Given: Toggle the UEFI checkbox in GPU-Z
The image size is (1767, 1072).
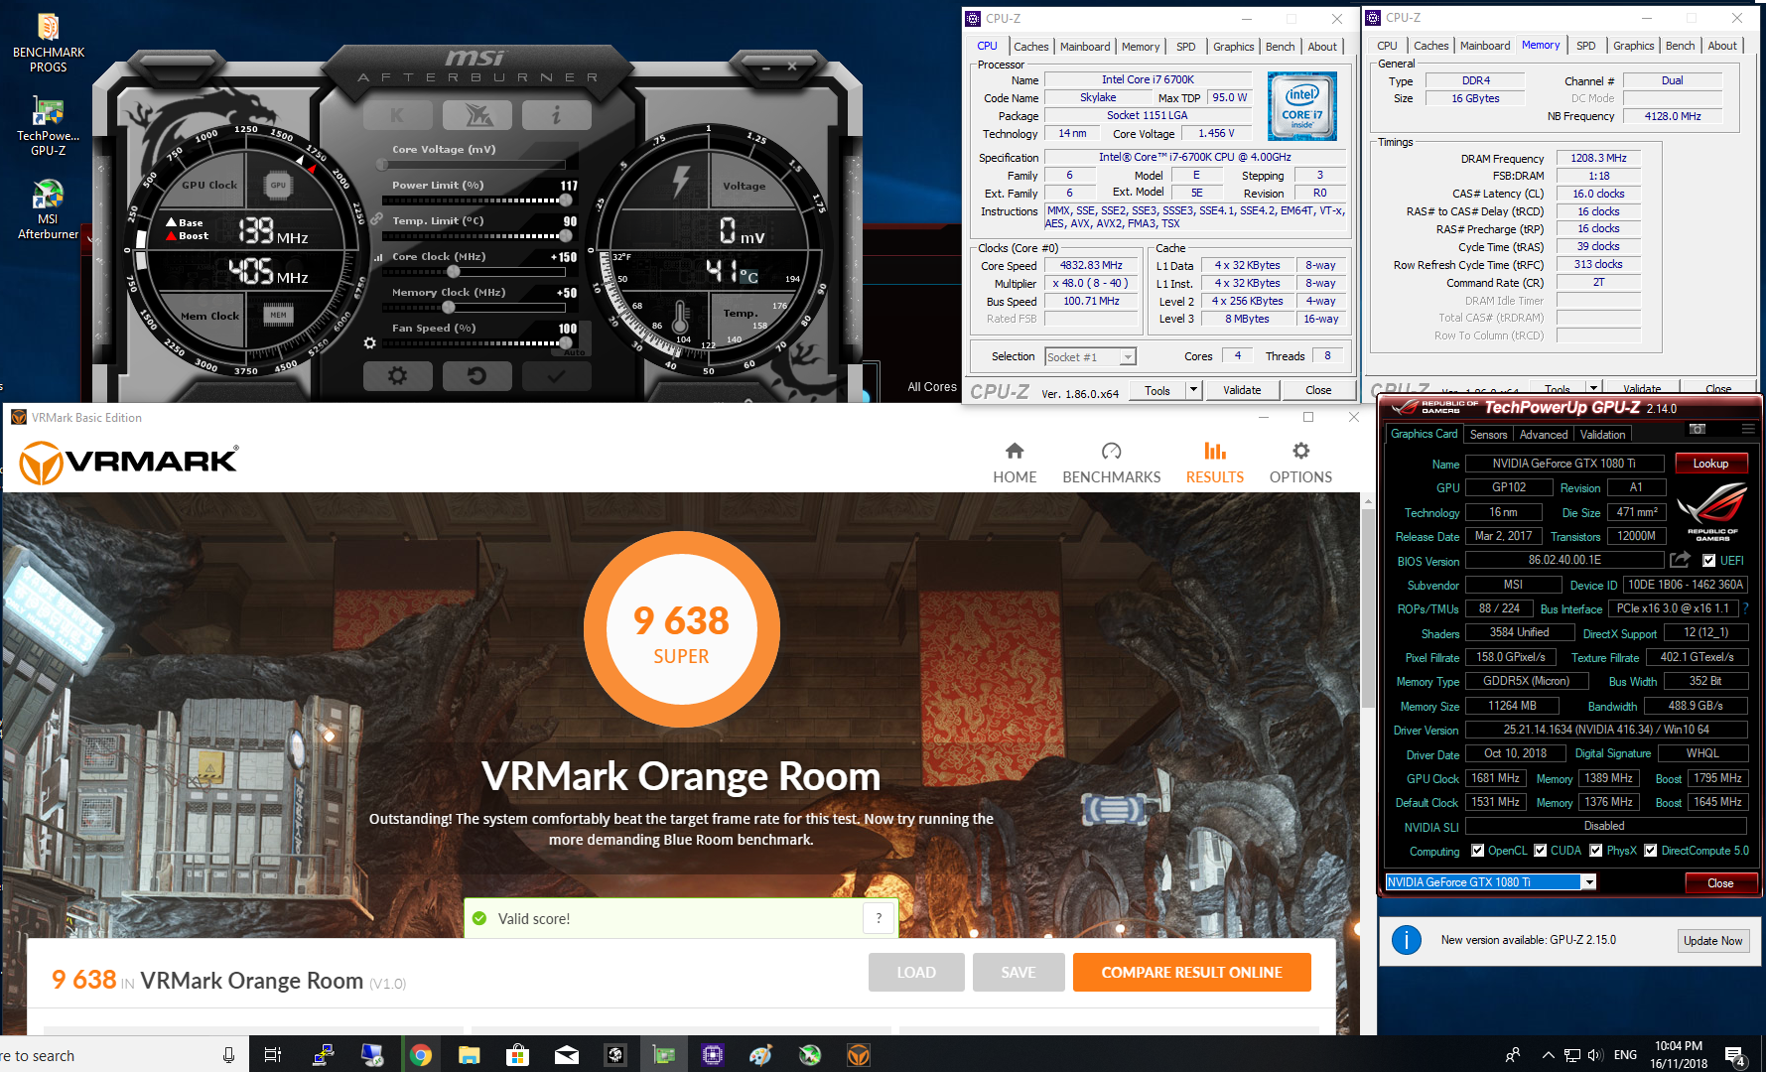Looking at the screenshot, I should pos(1709,561).
